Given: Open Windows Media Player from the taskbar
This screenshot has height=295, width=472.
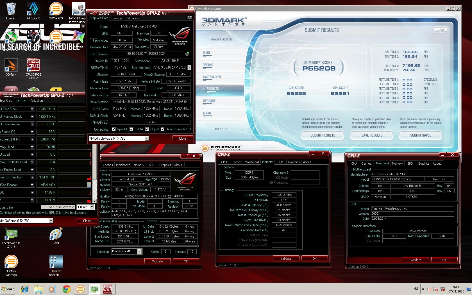Looking at the screenshot, I should click(52, 289).
